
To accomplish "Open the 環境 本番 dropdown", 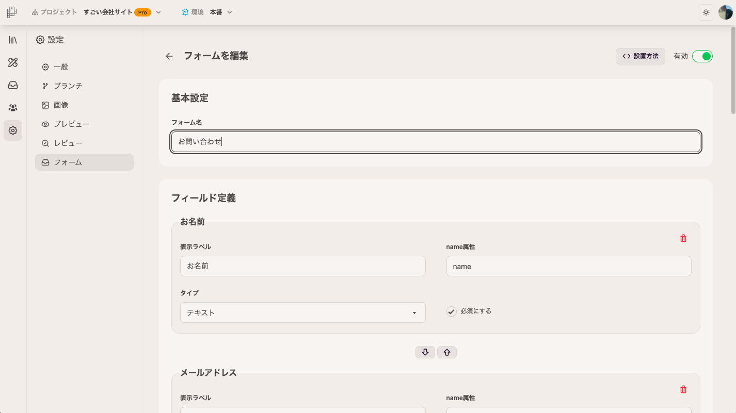I will [x=207, y=12].
